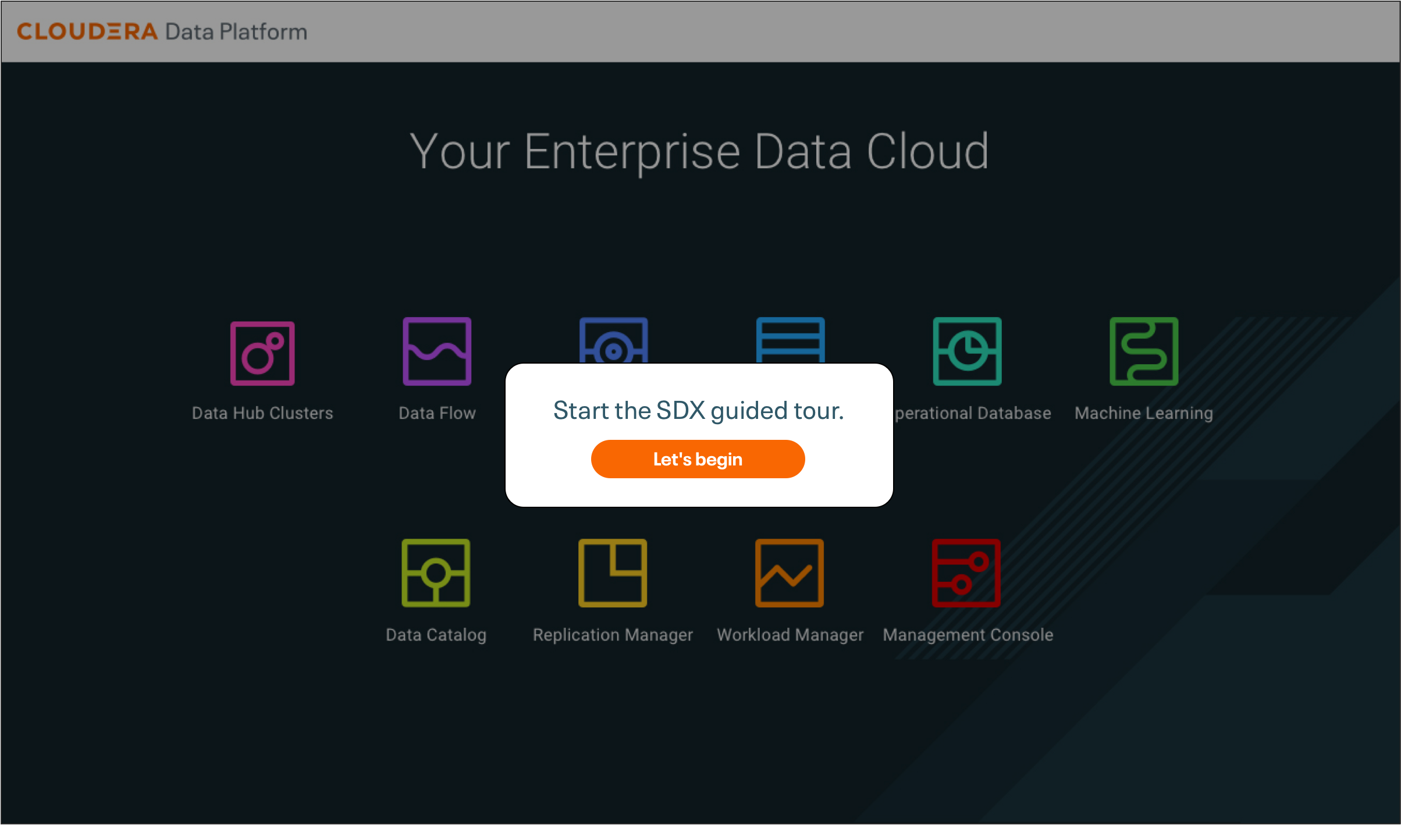The image size is (1401, 825).
Task: Open the Data Hub Clusters icon
Action: pos(262,353)
